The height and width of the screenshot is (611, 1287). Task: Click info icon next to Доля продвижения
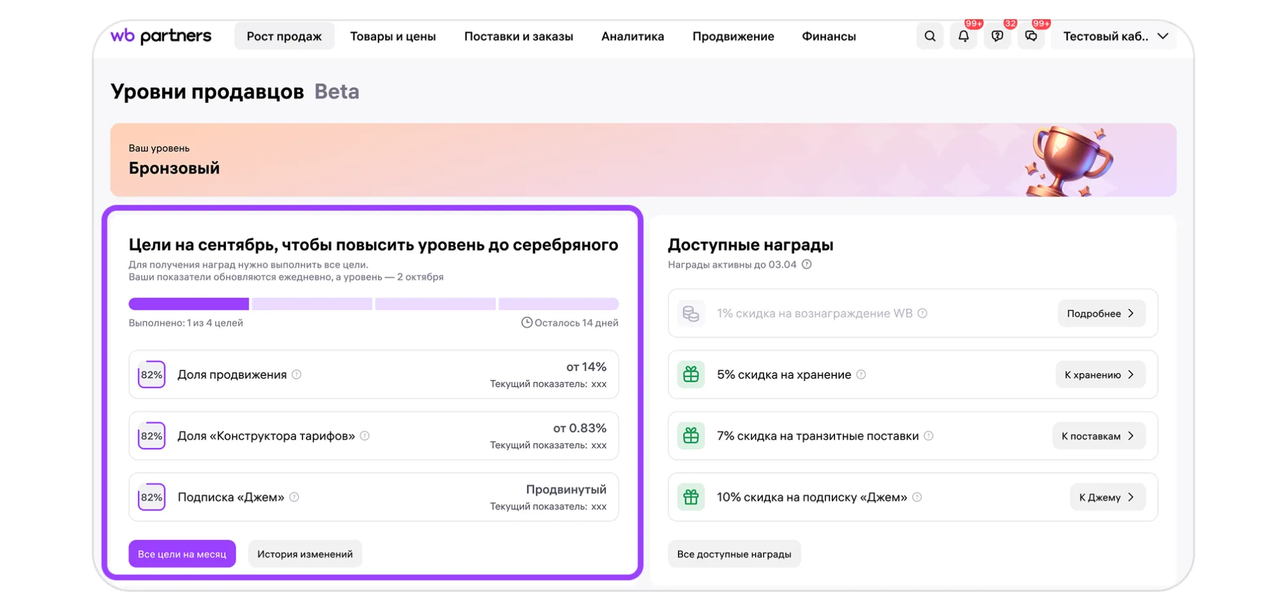tap(296, 375)
